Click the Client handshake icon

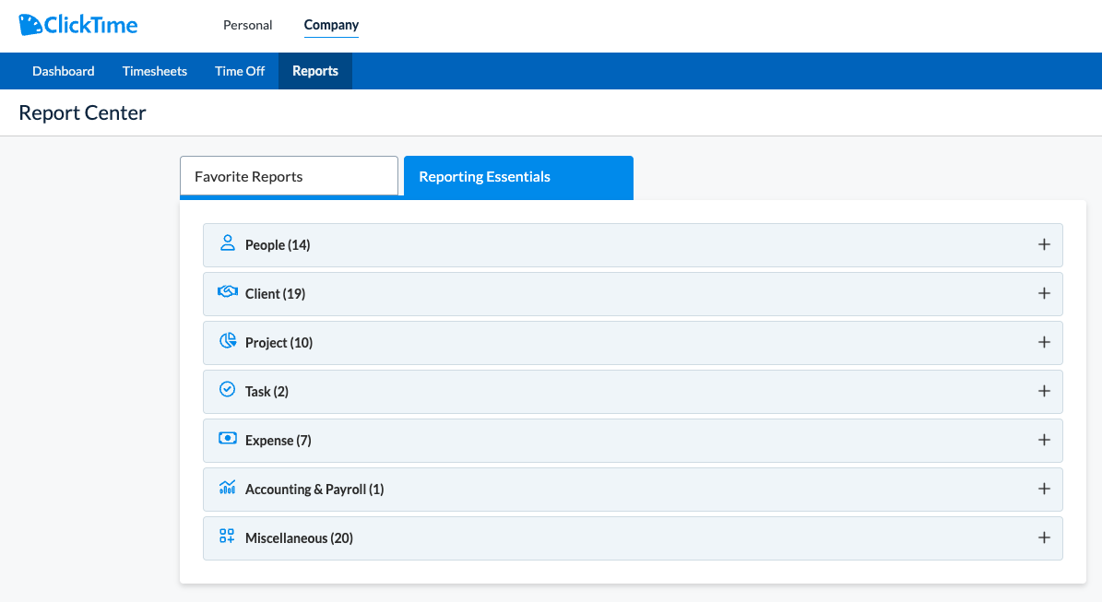point(227,291)
